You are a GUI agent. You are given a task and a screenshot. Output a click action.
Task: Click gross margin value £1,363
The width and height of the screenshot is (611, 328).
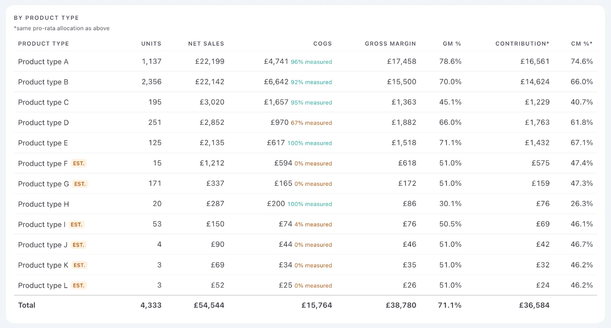coord(404,102)
